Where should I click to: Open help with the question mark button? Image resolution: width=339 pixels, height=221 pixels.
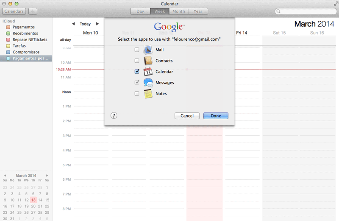coord(114,115)
